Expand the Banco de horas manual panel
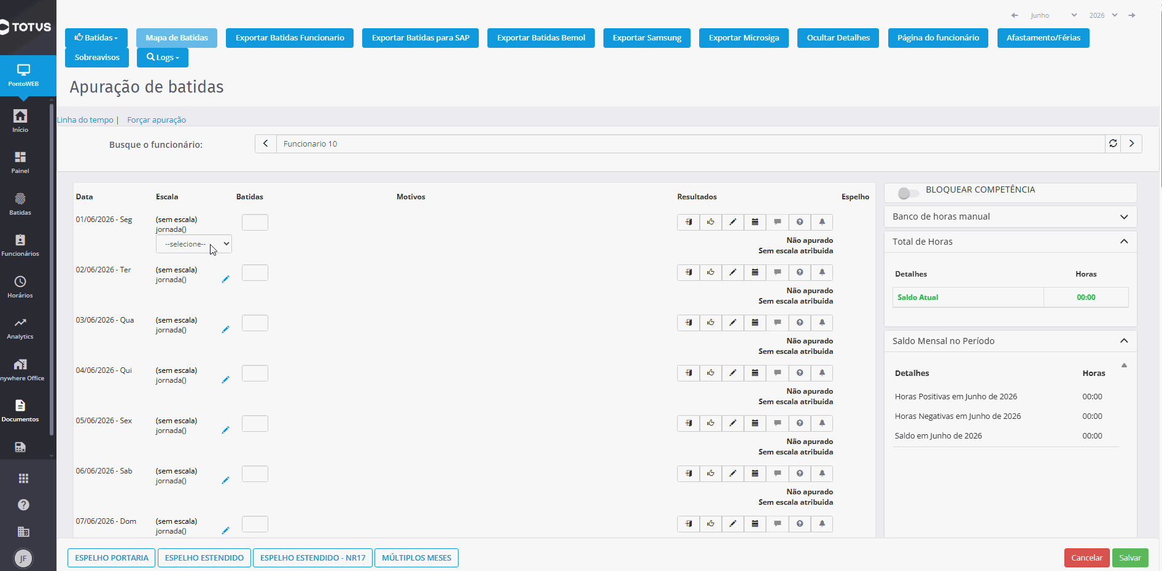Screen dimensions: 1162x571 click(x=1010, y=217)
